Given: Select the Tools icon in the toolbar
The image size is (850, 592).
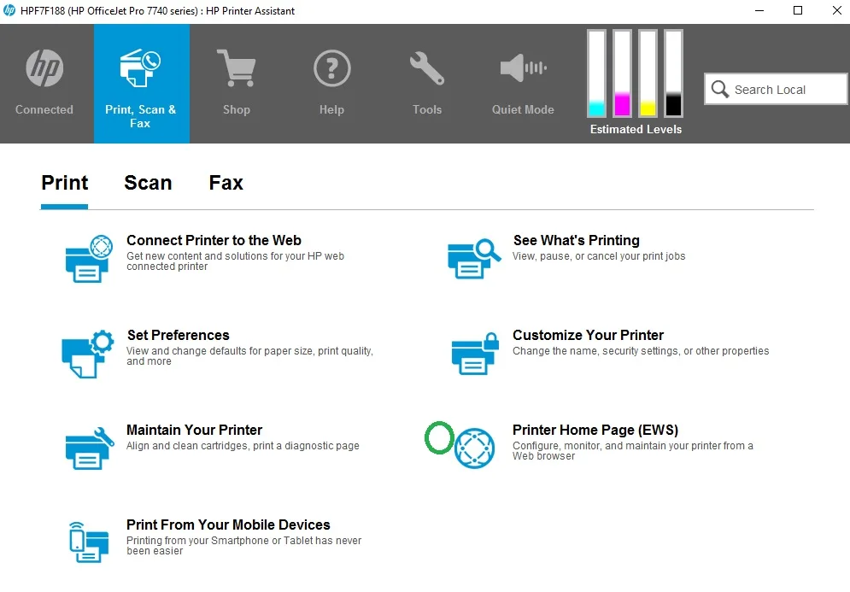Looking at the screenshot, I should point(426,67).
